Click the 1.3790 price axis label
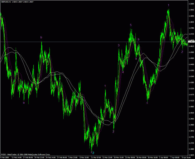 click(x=192, y=137)
